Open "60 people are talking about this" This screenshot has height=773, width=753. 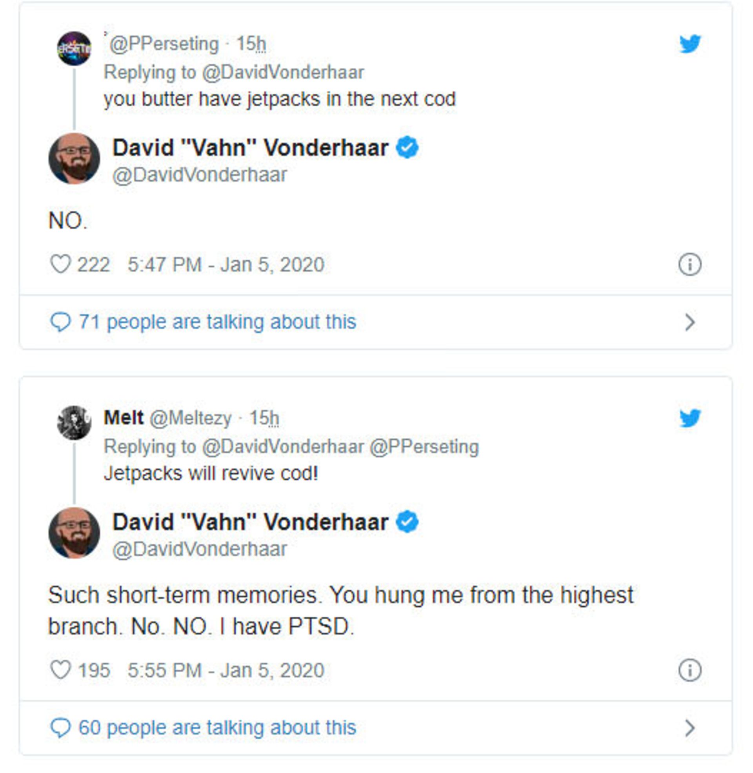pyautogui.click(x=217, y=728)
